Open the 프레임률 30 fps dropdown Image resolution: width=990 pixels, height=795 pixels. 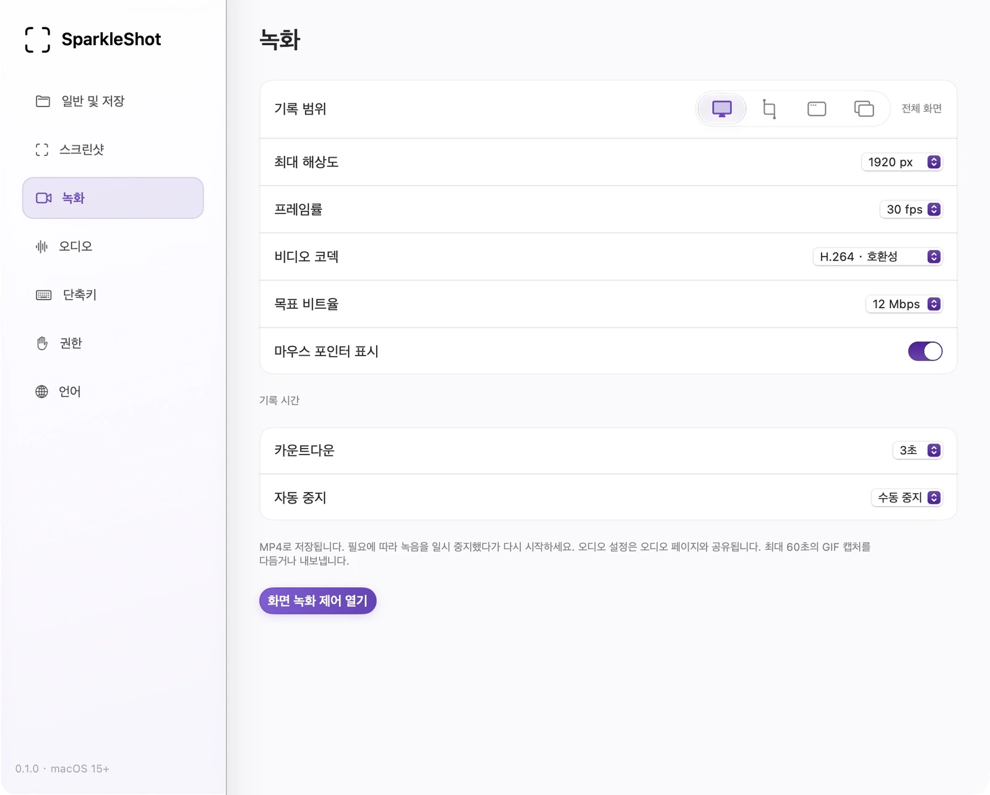[911, 210]
